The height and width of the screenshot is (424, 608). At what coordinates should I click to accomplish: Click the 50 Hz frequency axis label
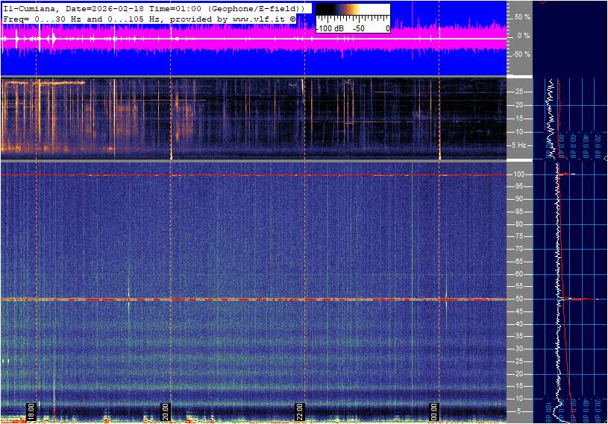point(519,300)
